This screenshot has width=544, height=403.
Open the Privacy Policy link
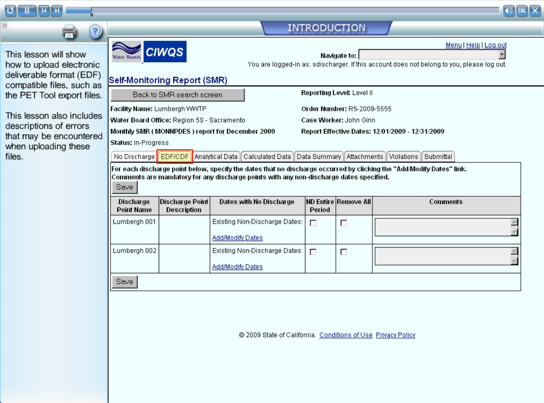pyautogui.click(x=396, y=335)
